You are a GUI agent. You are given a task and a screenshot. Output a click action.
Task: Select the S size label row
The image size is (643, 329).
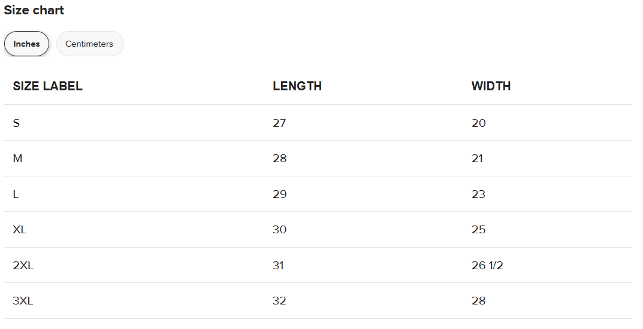(16, 123)
